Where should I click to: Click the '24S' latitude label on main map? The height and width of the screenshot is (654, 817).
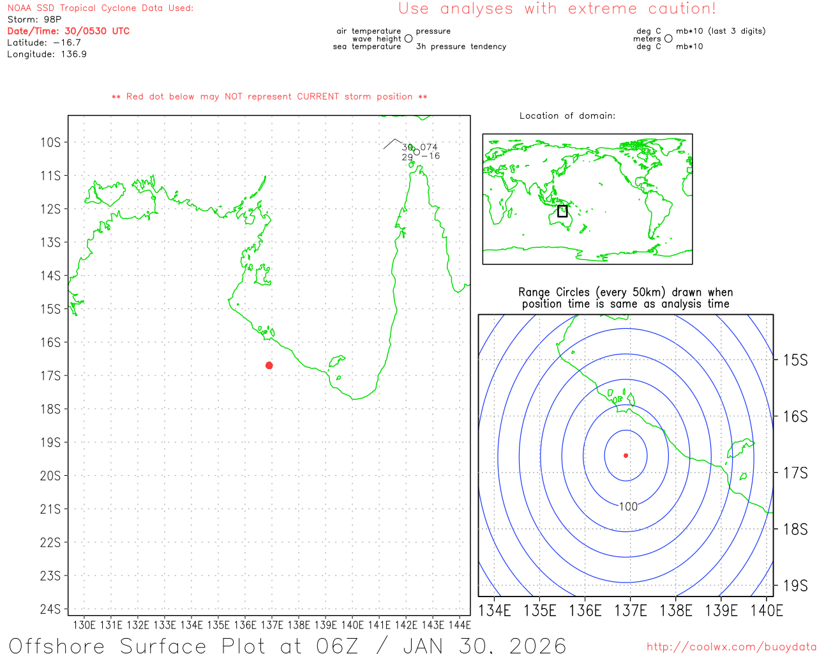coord(50,609)
